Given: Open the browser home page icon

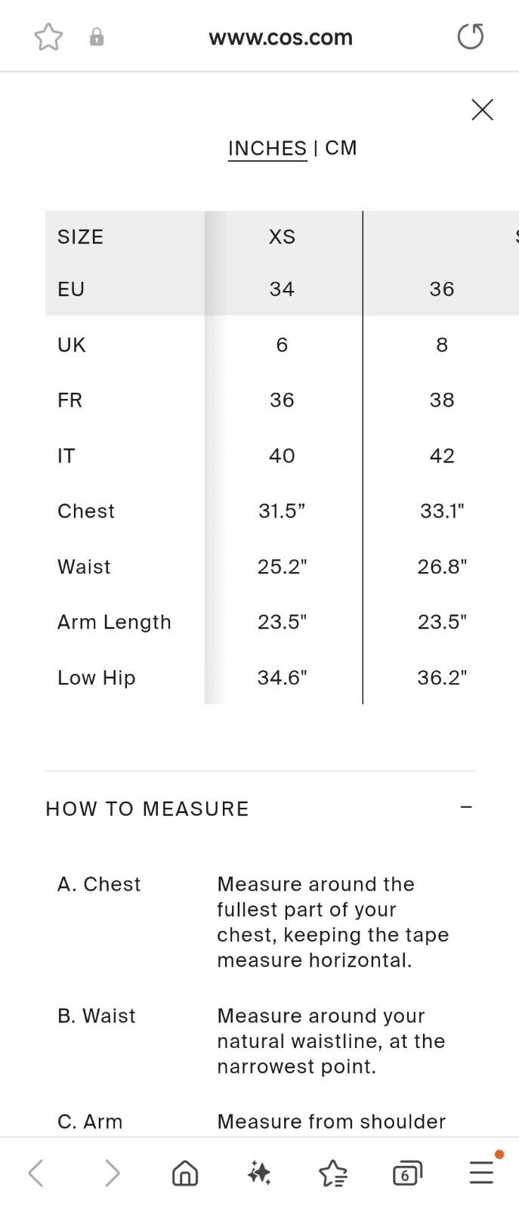Looking at the screenshot, I should pyautogui.click(x=185, y=1173).
